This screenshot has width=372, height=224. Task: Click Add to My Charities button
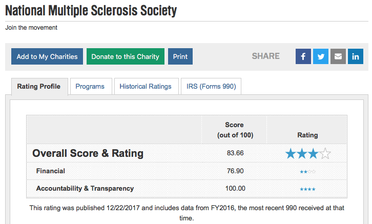coord(47,56)
